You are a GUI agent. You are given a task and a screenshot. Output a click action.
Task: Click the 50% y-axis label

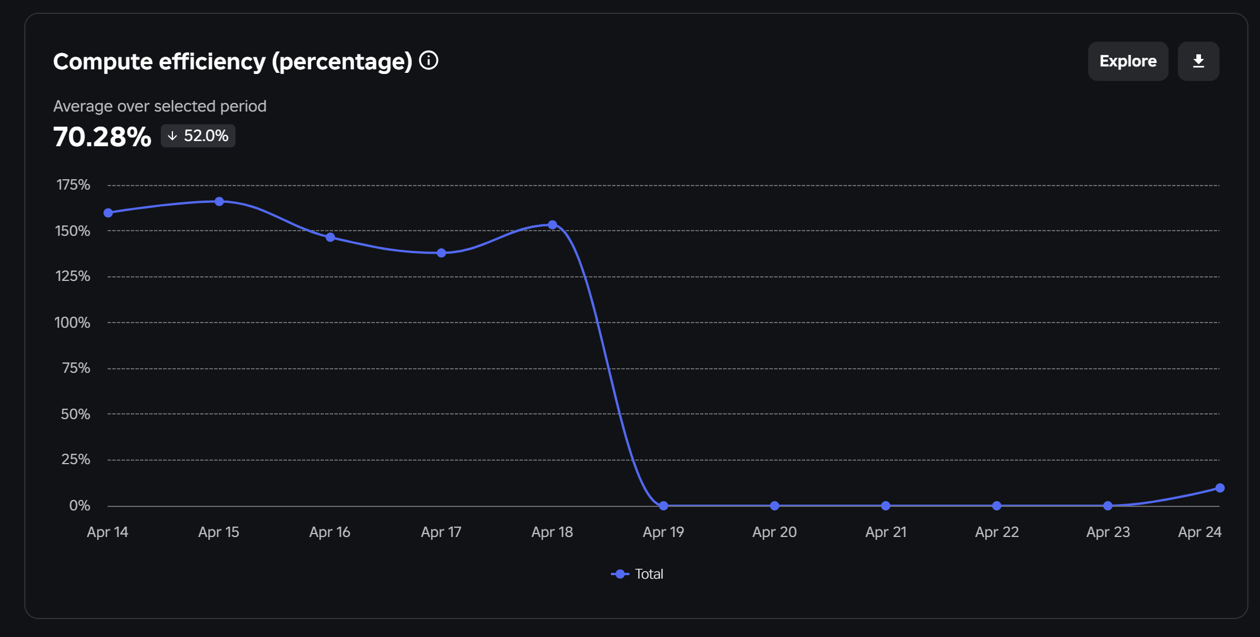(x=75, y=414)
